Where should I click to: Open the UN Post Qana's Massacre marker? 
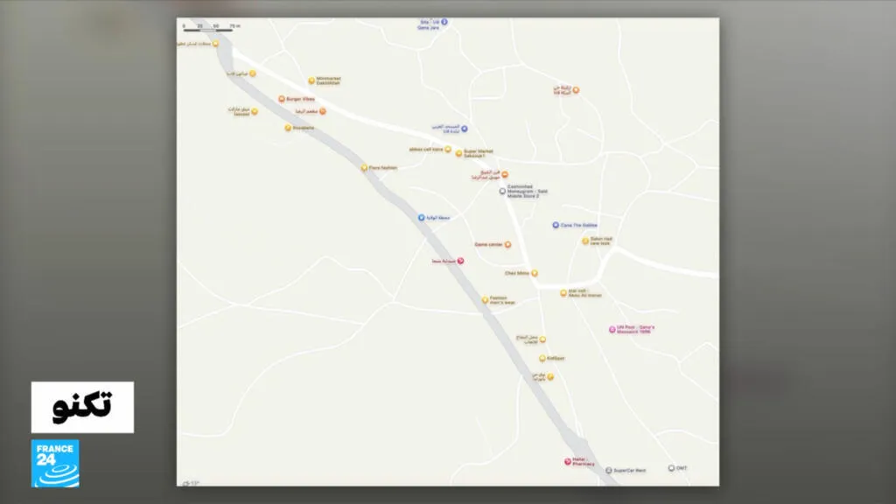(x=612, y=329)
